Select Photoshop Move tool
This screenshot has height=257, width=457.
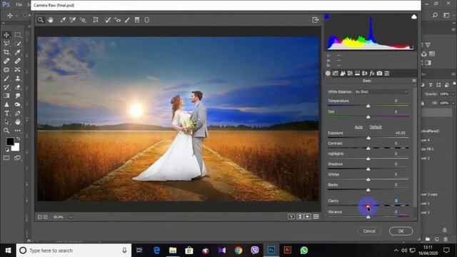(6, 35)
